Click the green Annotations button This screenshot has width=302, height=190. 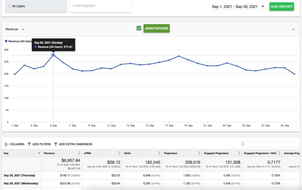156,28
